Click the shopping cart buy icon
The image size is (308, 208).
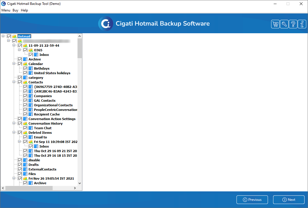(275, 24)
